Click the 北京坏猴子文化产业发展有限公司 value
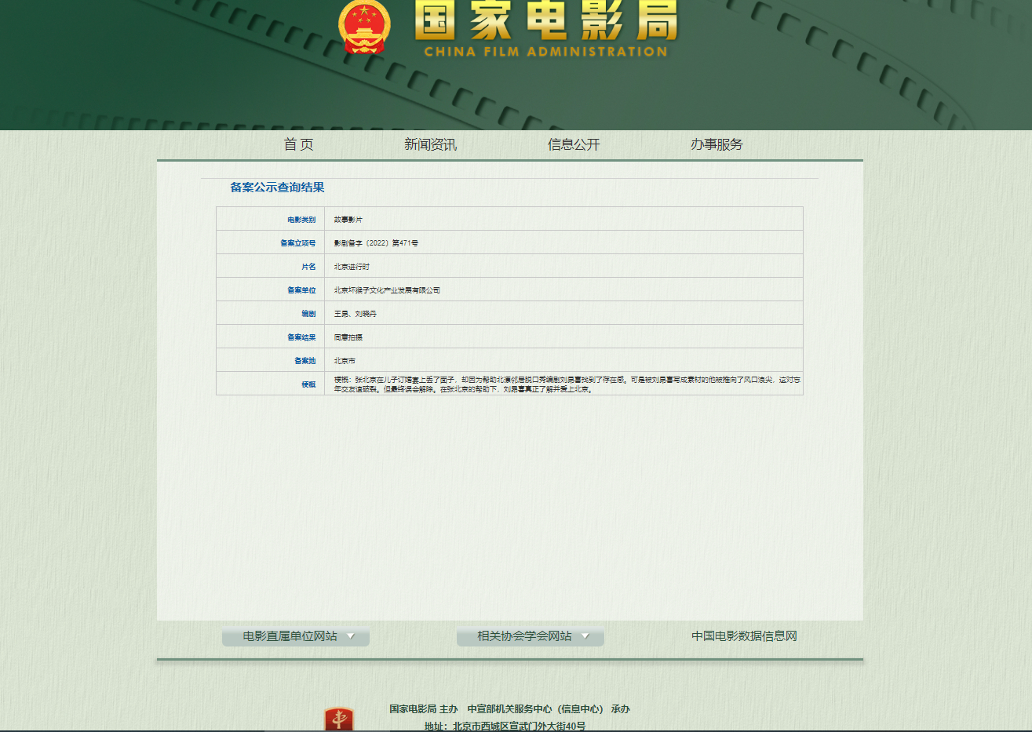Screen dimensions: 1032x732 [x=387, y=290]
